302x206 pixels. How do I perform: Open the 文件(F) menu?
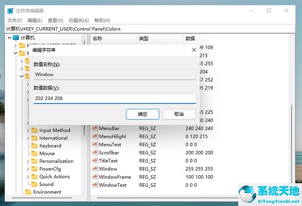pos(14,20)
